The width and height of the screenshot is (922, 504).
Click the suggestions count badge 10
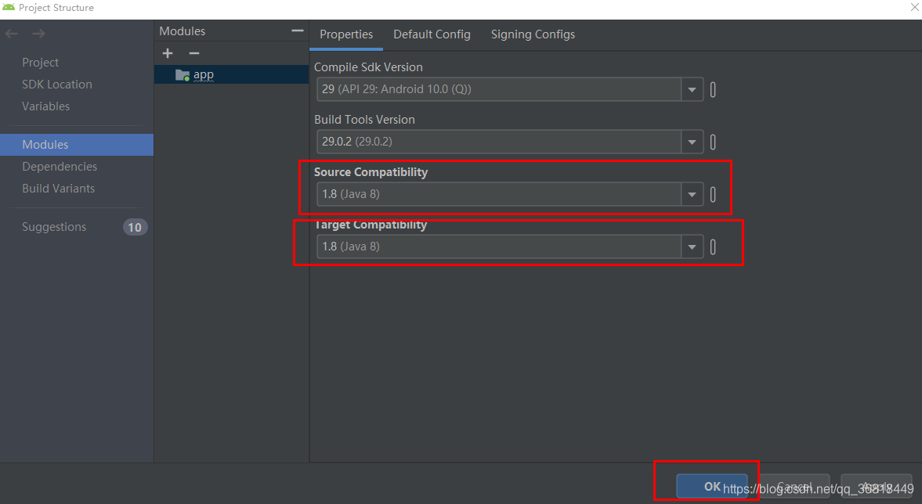point(135,227)
